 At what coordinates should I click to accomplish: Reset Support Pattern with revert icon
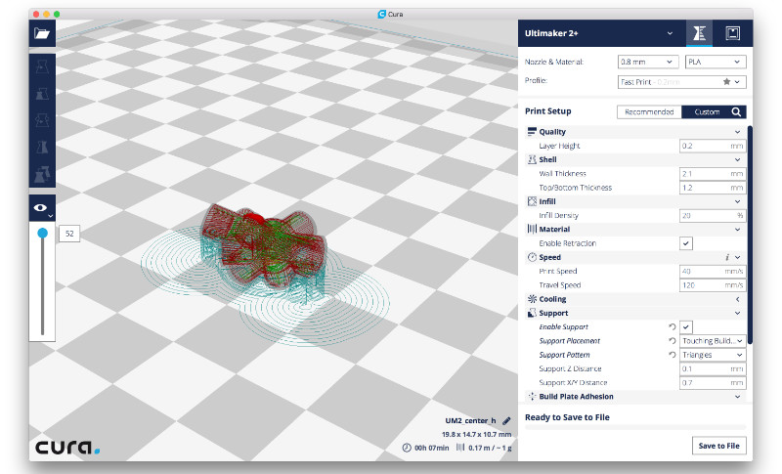[x=672, y=355]
